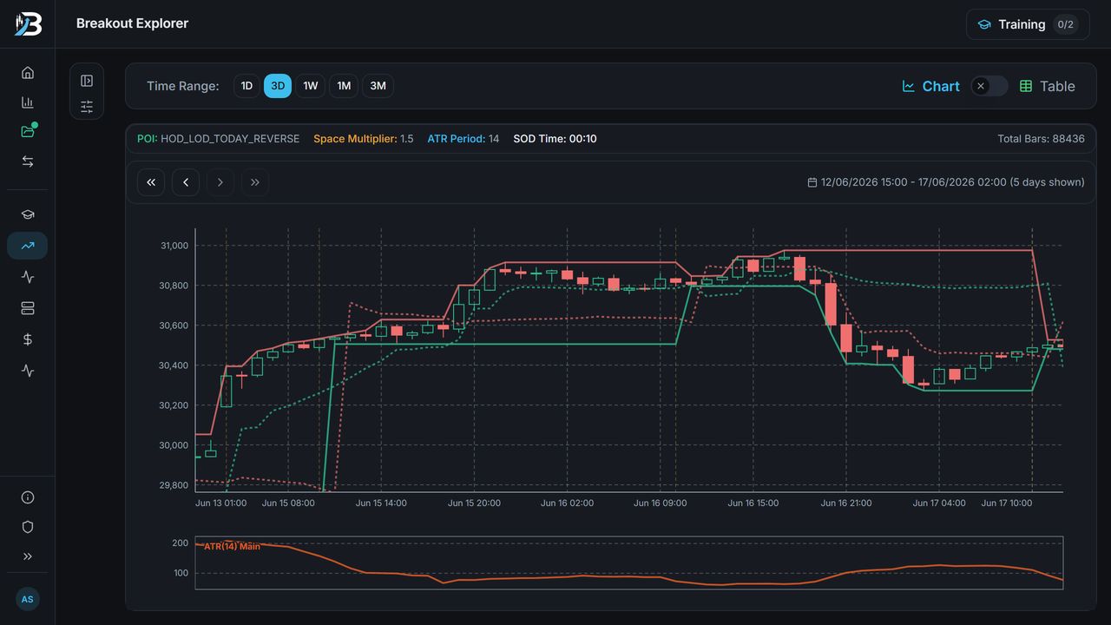Toggle the side panel icon

coord(87,81)
